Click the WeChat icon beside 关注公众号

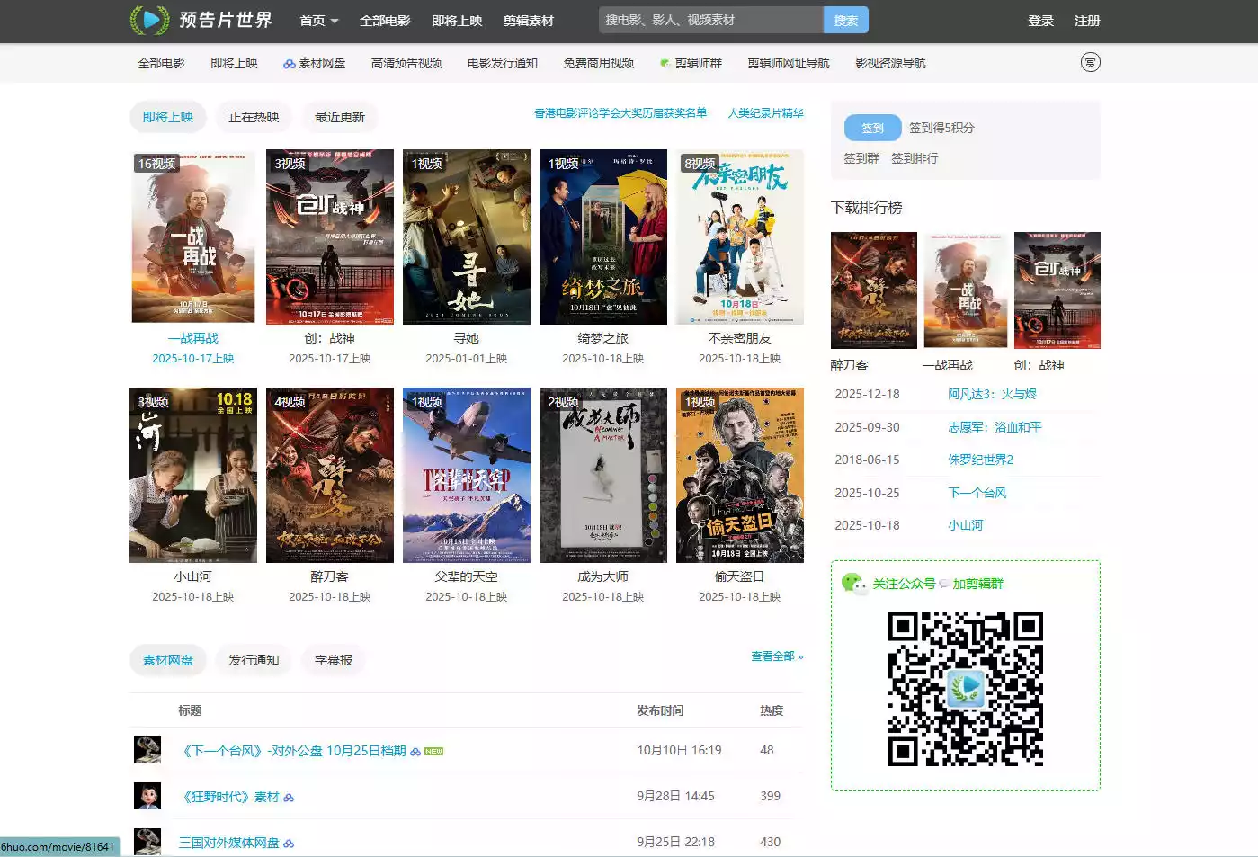(x=853, y=583)
